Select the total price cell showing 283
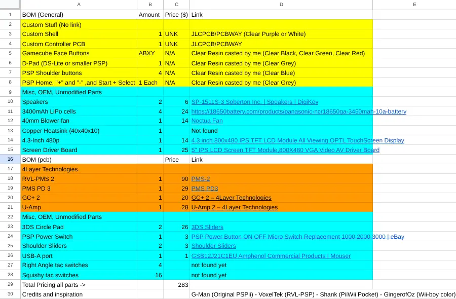 point(176,285)
